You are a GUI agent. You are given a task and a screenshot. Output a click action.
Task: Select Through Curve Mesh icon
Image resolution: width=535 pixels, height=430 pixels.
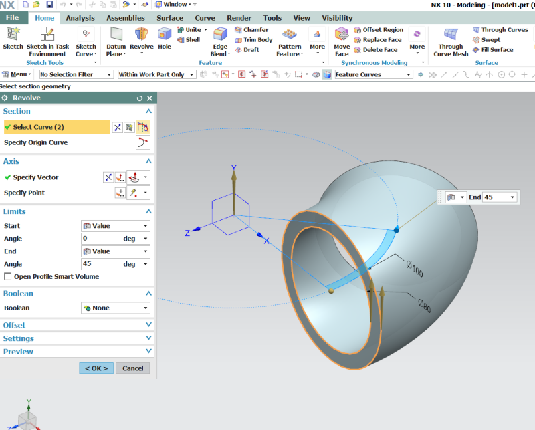coord(451,35)
